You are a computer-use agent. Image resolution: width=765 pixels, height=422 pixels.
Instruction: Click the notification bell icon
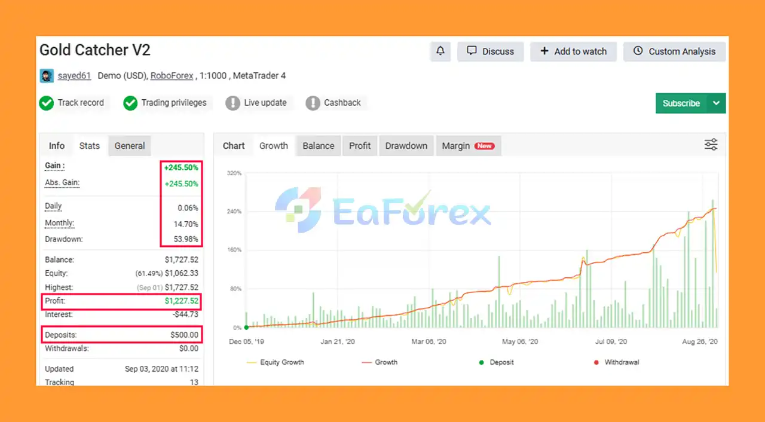(x=440, y=51)
